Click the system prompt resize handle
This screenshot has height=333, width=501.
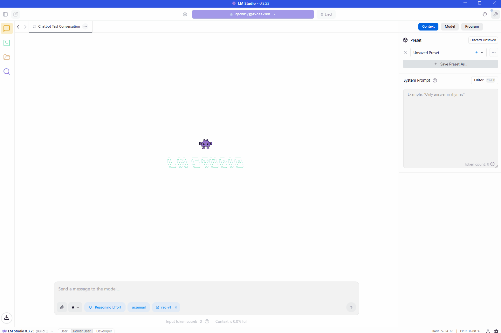pos(496,166)
